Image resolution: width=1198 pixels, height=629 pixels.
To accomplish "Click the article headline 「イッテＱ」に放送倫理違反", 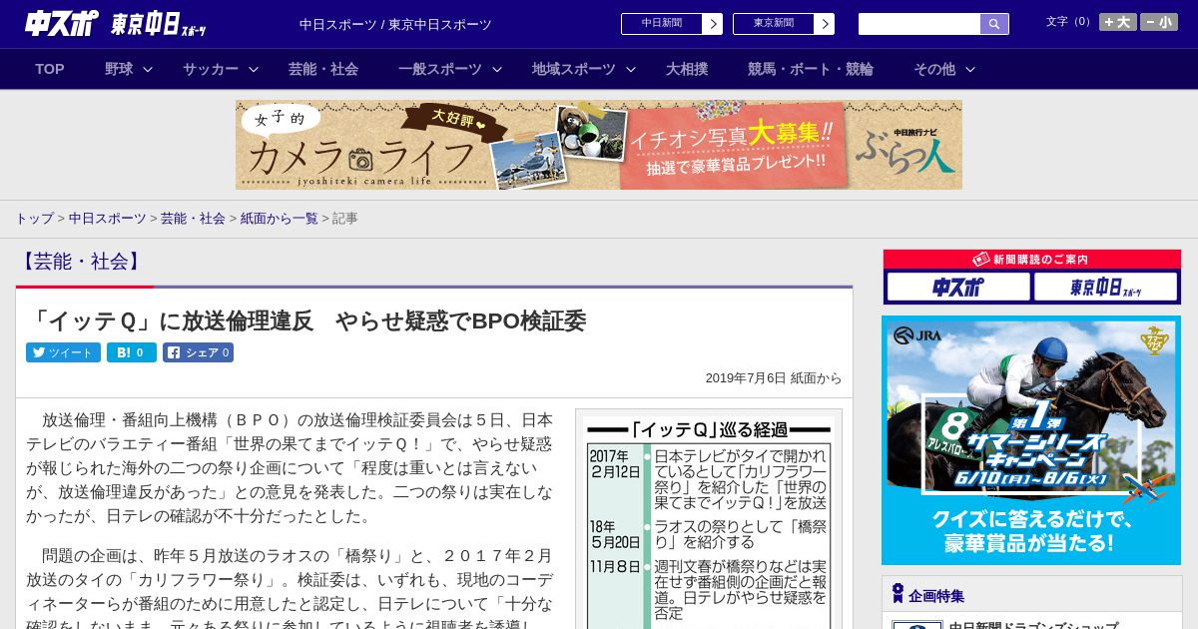I will (x=306, y=320).
